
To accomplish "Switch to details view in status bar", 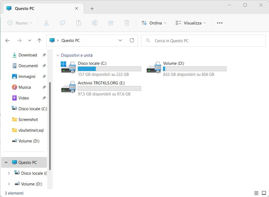I will point(257,193).
